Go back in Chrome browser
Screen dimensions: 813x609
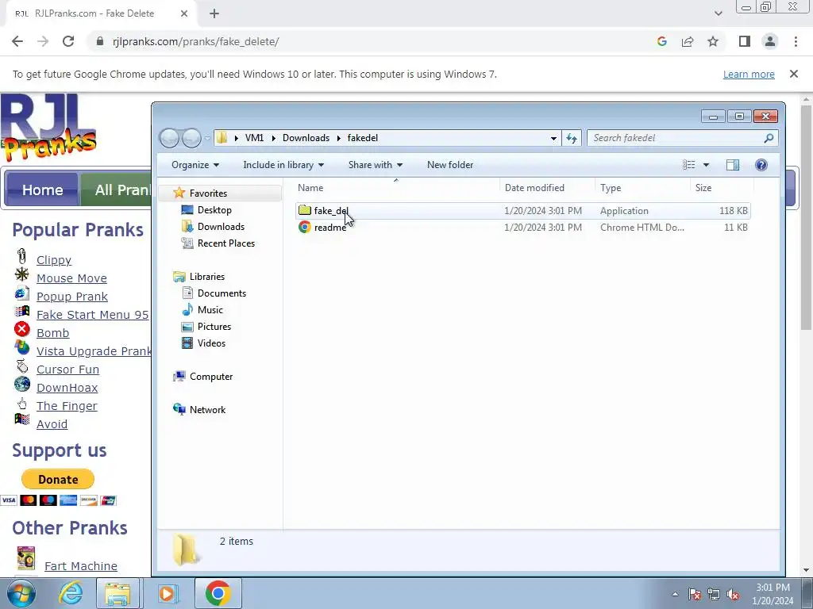17,41
